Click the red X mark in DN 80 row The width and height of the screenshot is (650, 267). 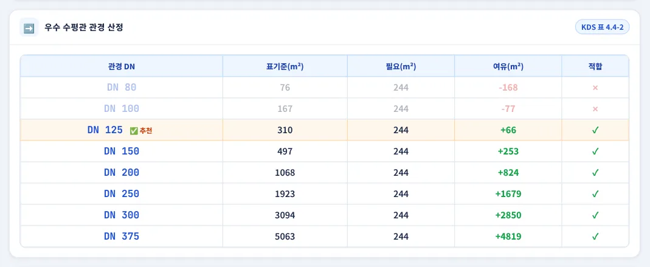coord(595,88)
